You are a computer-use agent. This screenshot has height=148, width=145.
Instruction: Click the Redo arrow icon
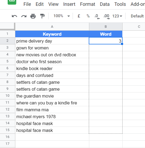pyautogui.click(x=24, y=16)
